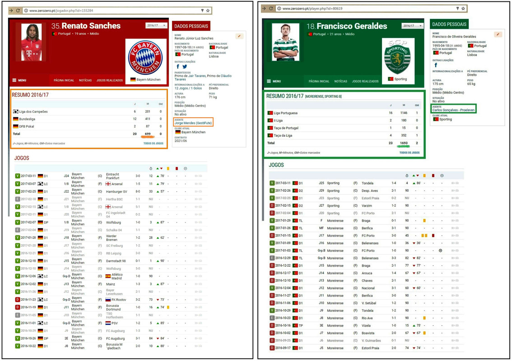Click Sporting under Clube Atual for Geraldes
This screenshot has height=361, width=512.
coord(446,120)
